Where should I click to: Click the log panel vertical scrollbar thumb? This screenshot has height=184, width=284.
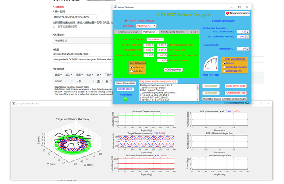pos(197,88)
